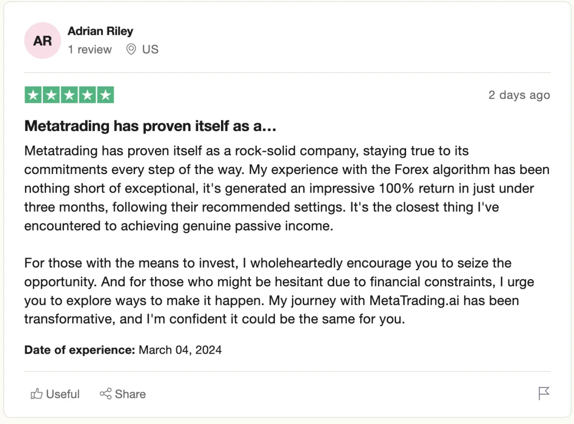Click the location pin icon next to US
Screen dimensions: 574x424
click(x=131, y=49)
